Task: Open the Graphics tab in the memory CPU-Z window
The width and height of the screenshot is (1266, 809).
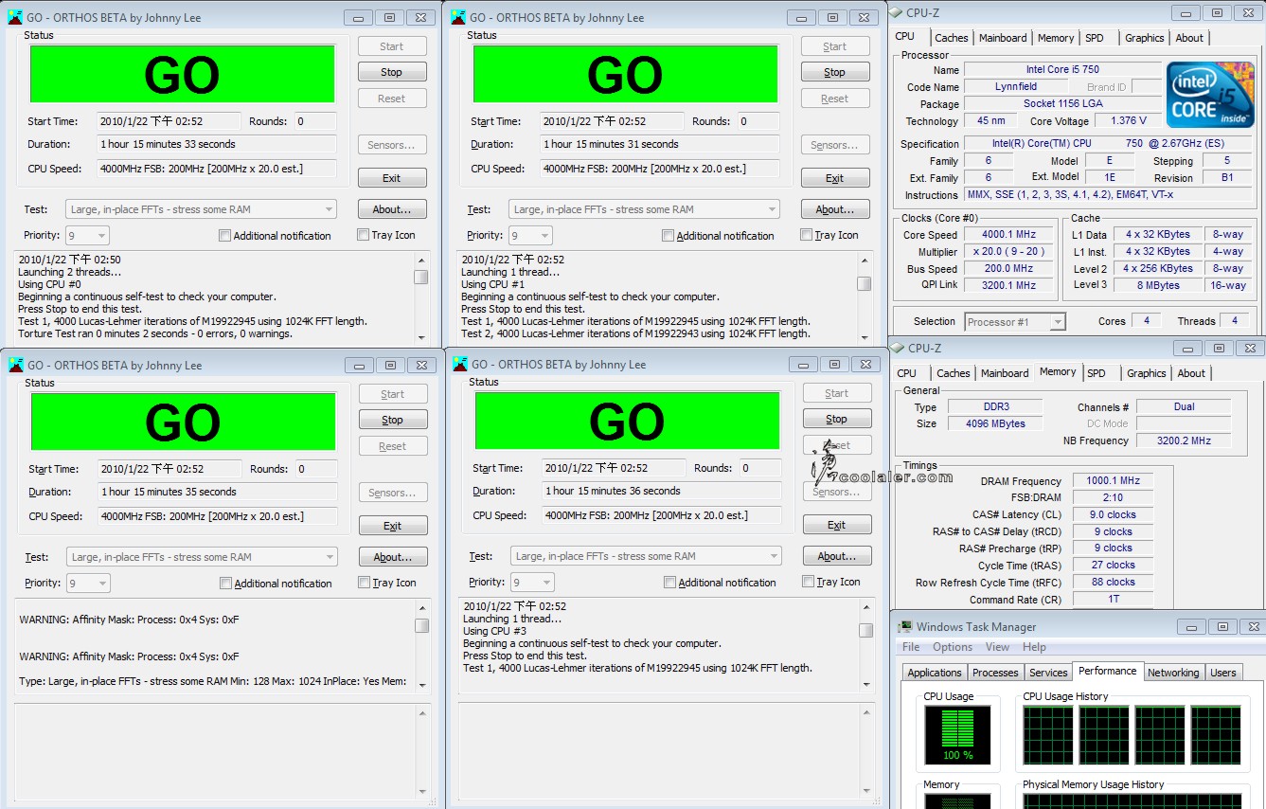Action: click(x=1146, y=373)
